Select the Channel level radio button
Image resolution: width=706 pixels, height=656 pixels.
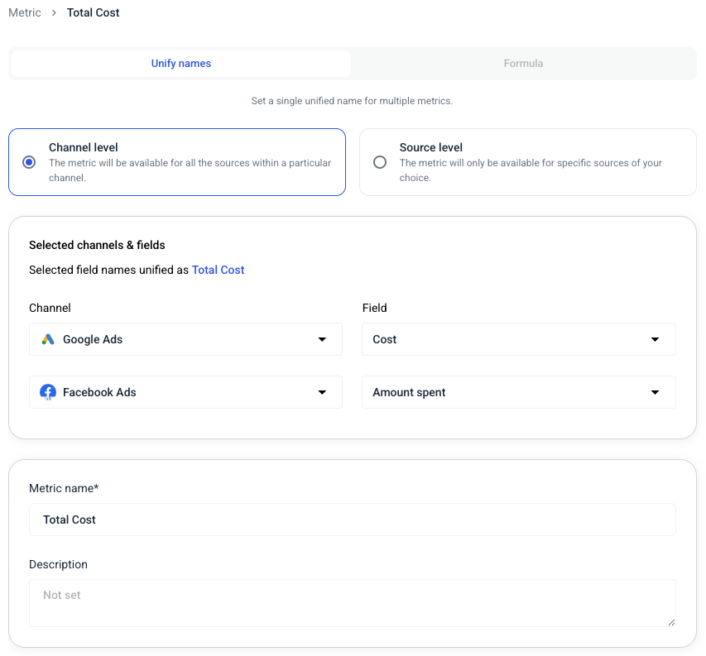pyautogui.click(x=27, y=162)
